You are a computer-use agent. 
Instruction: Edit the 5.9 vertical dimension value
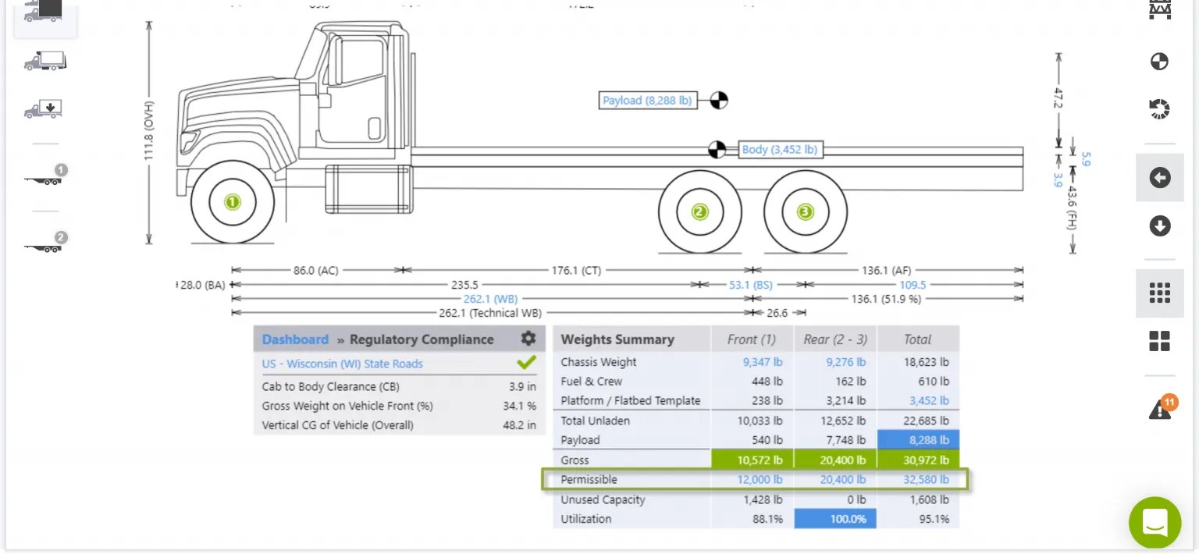click(x=1085, y=158)
